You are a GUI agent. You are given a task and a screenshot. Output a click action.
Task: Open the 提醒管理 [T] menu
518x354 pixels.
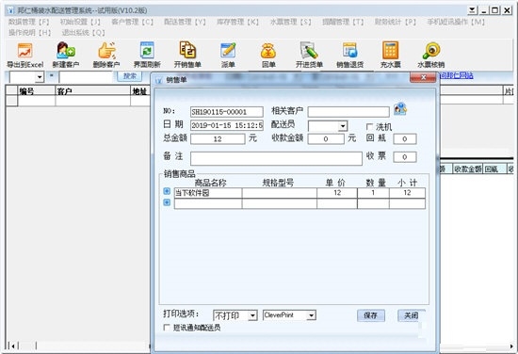click(343, 23)
